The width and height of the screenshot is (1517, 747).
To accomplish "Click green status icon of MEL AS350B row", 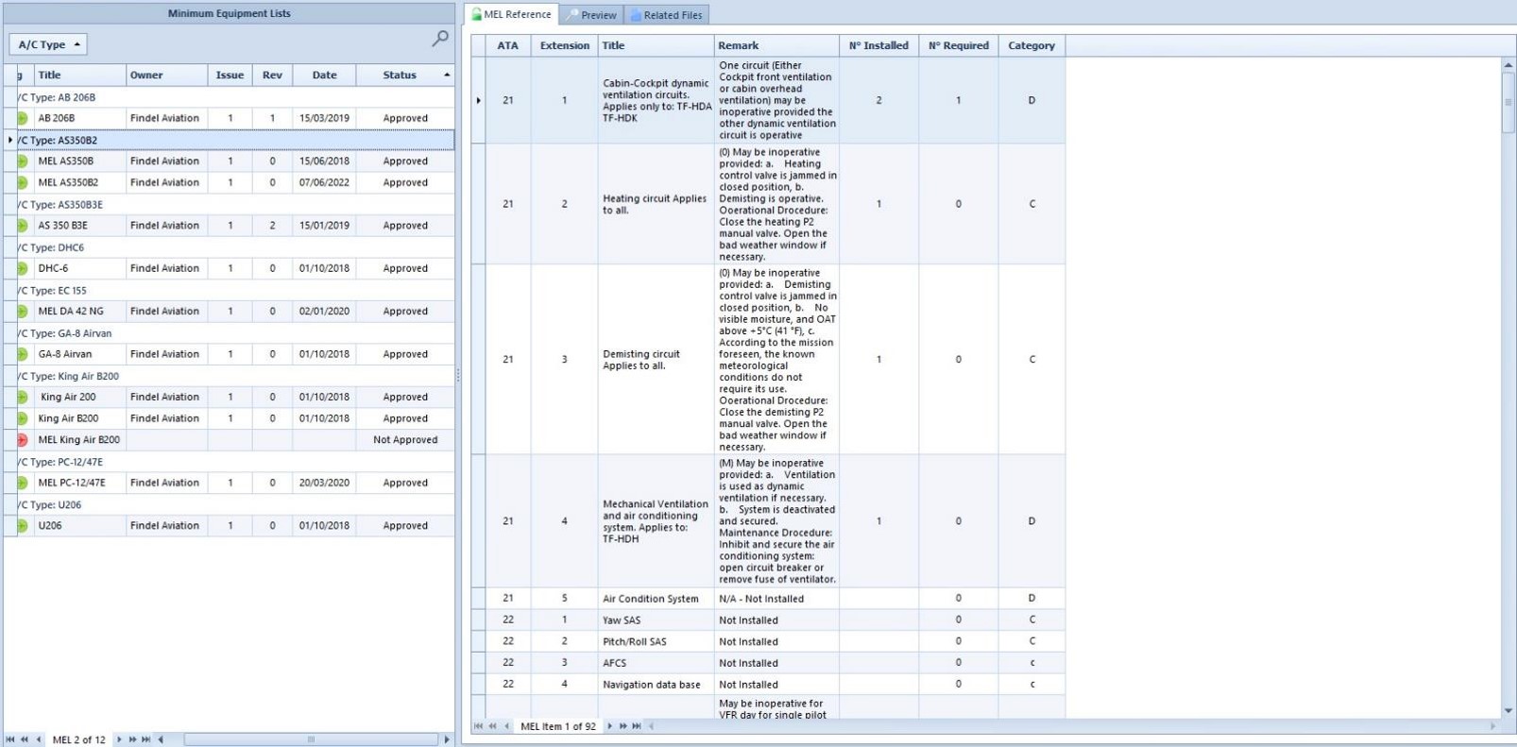I will [22, 161].
